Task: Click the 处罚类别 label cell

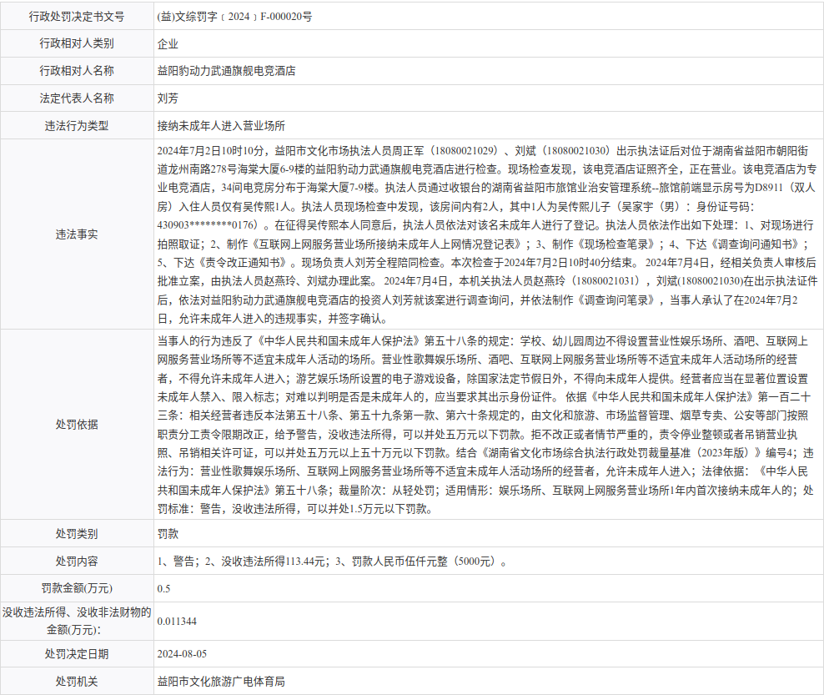Action: coord(76,533)
